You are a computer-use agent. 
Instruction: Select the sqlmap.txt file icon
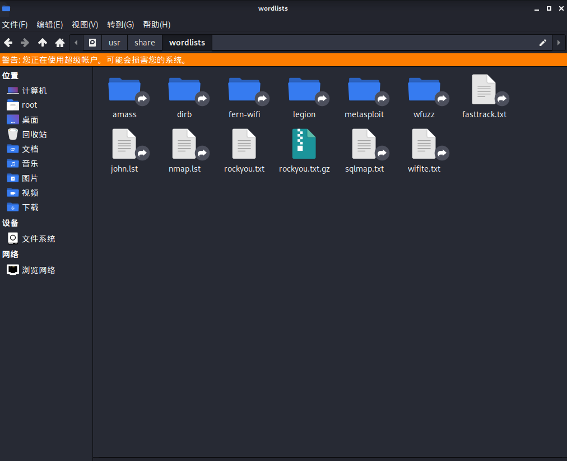click(365, 144)
